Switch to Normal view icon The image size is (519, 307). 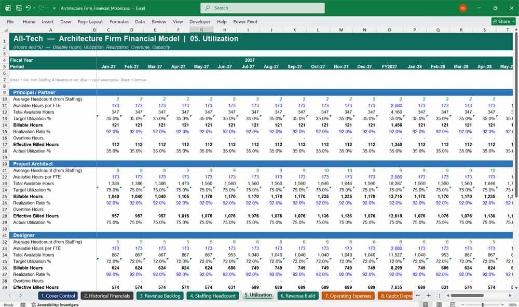pyautogui.click(x=426, y=305)
